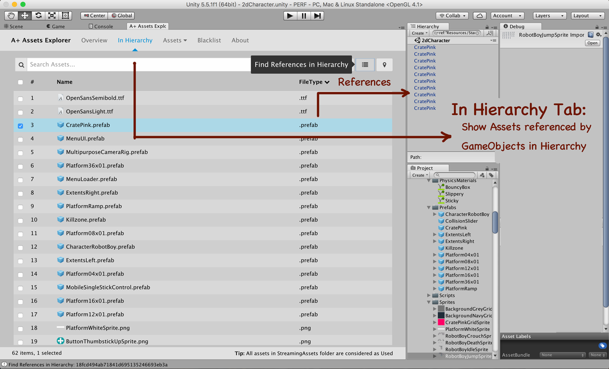Click the Project search by type icon
This screenshot has height=369, width=609.
point(482,175)
